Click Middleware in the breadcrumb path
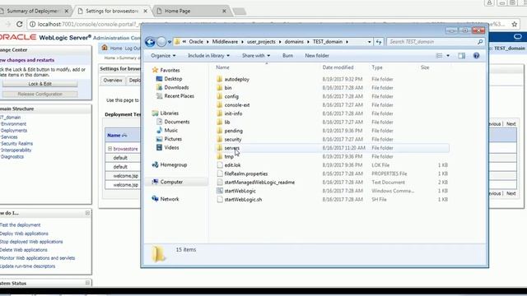Screen dimensions: 527x296 click(225, 42)
